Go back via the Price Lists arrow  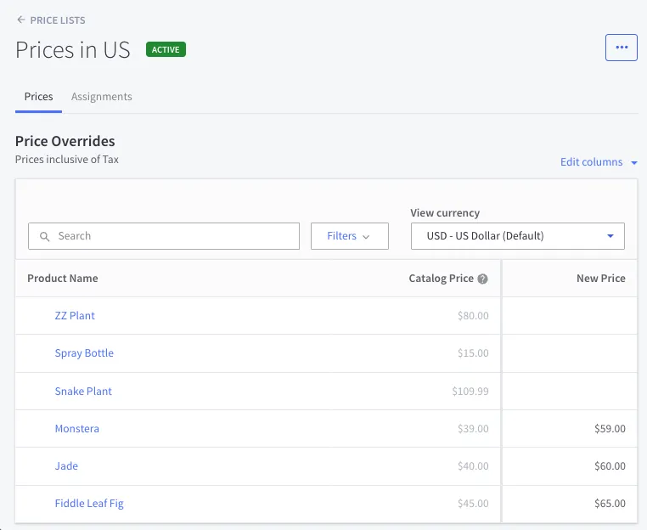[20, 20]
